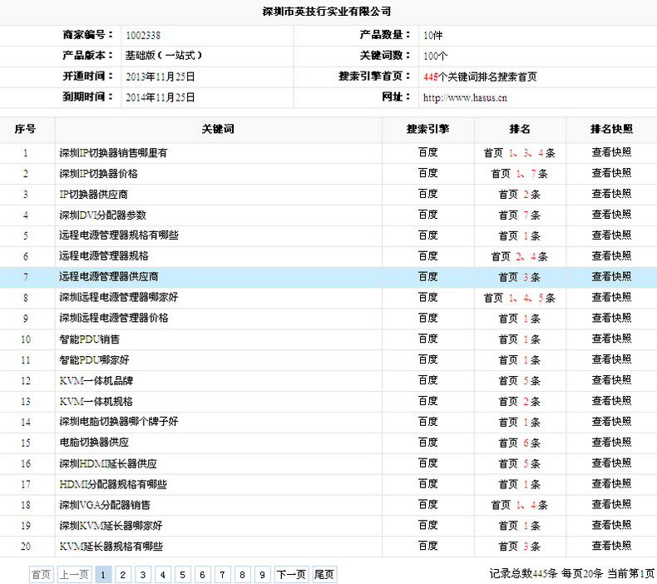The width and height of the screenshot is (657, 584).
Task: Click the 关键词 column header
Action: [218, 129]
